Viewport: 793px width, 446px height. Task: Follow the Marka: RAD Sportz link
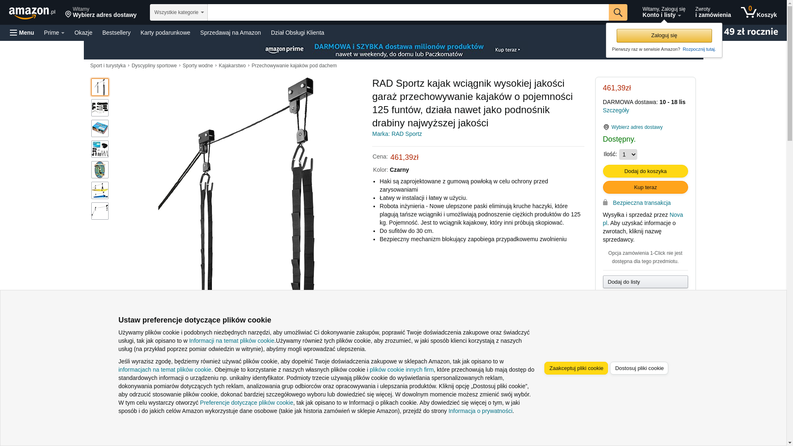[397, 134]
